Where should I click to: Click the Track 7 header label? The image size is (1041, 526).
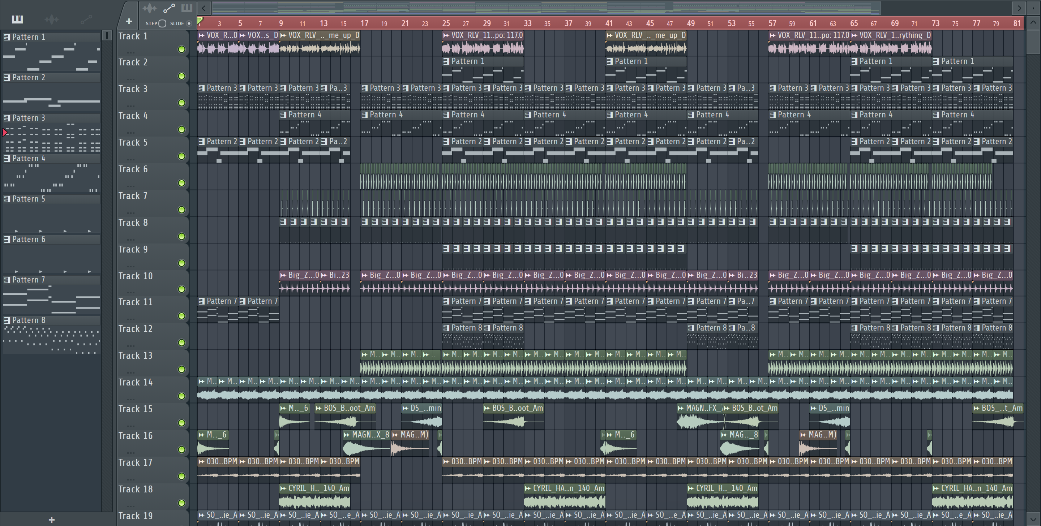click(x=133, y=196)
